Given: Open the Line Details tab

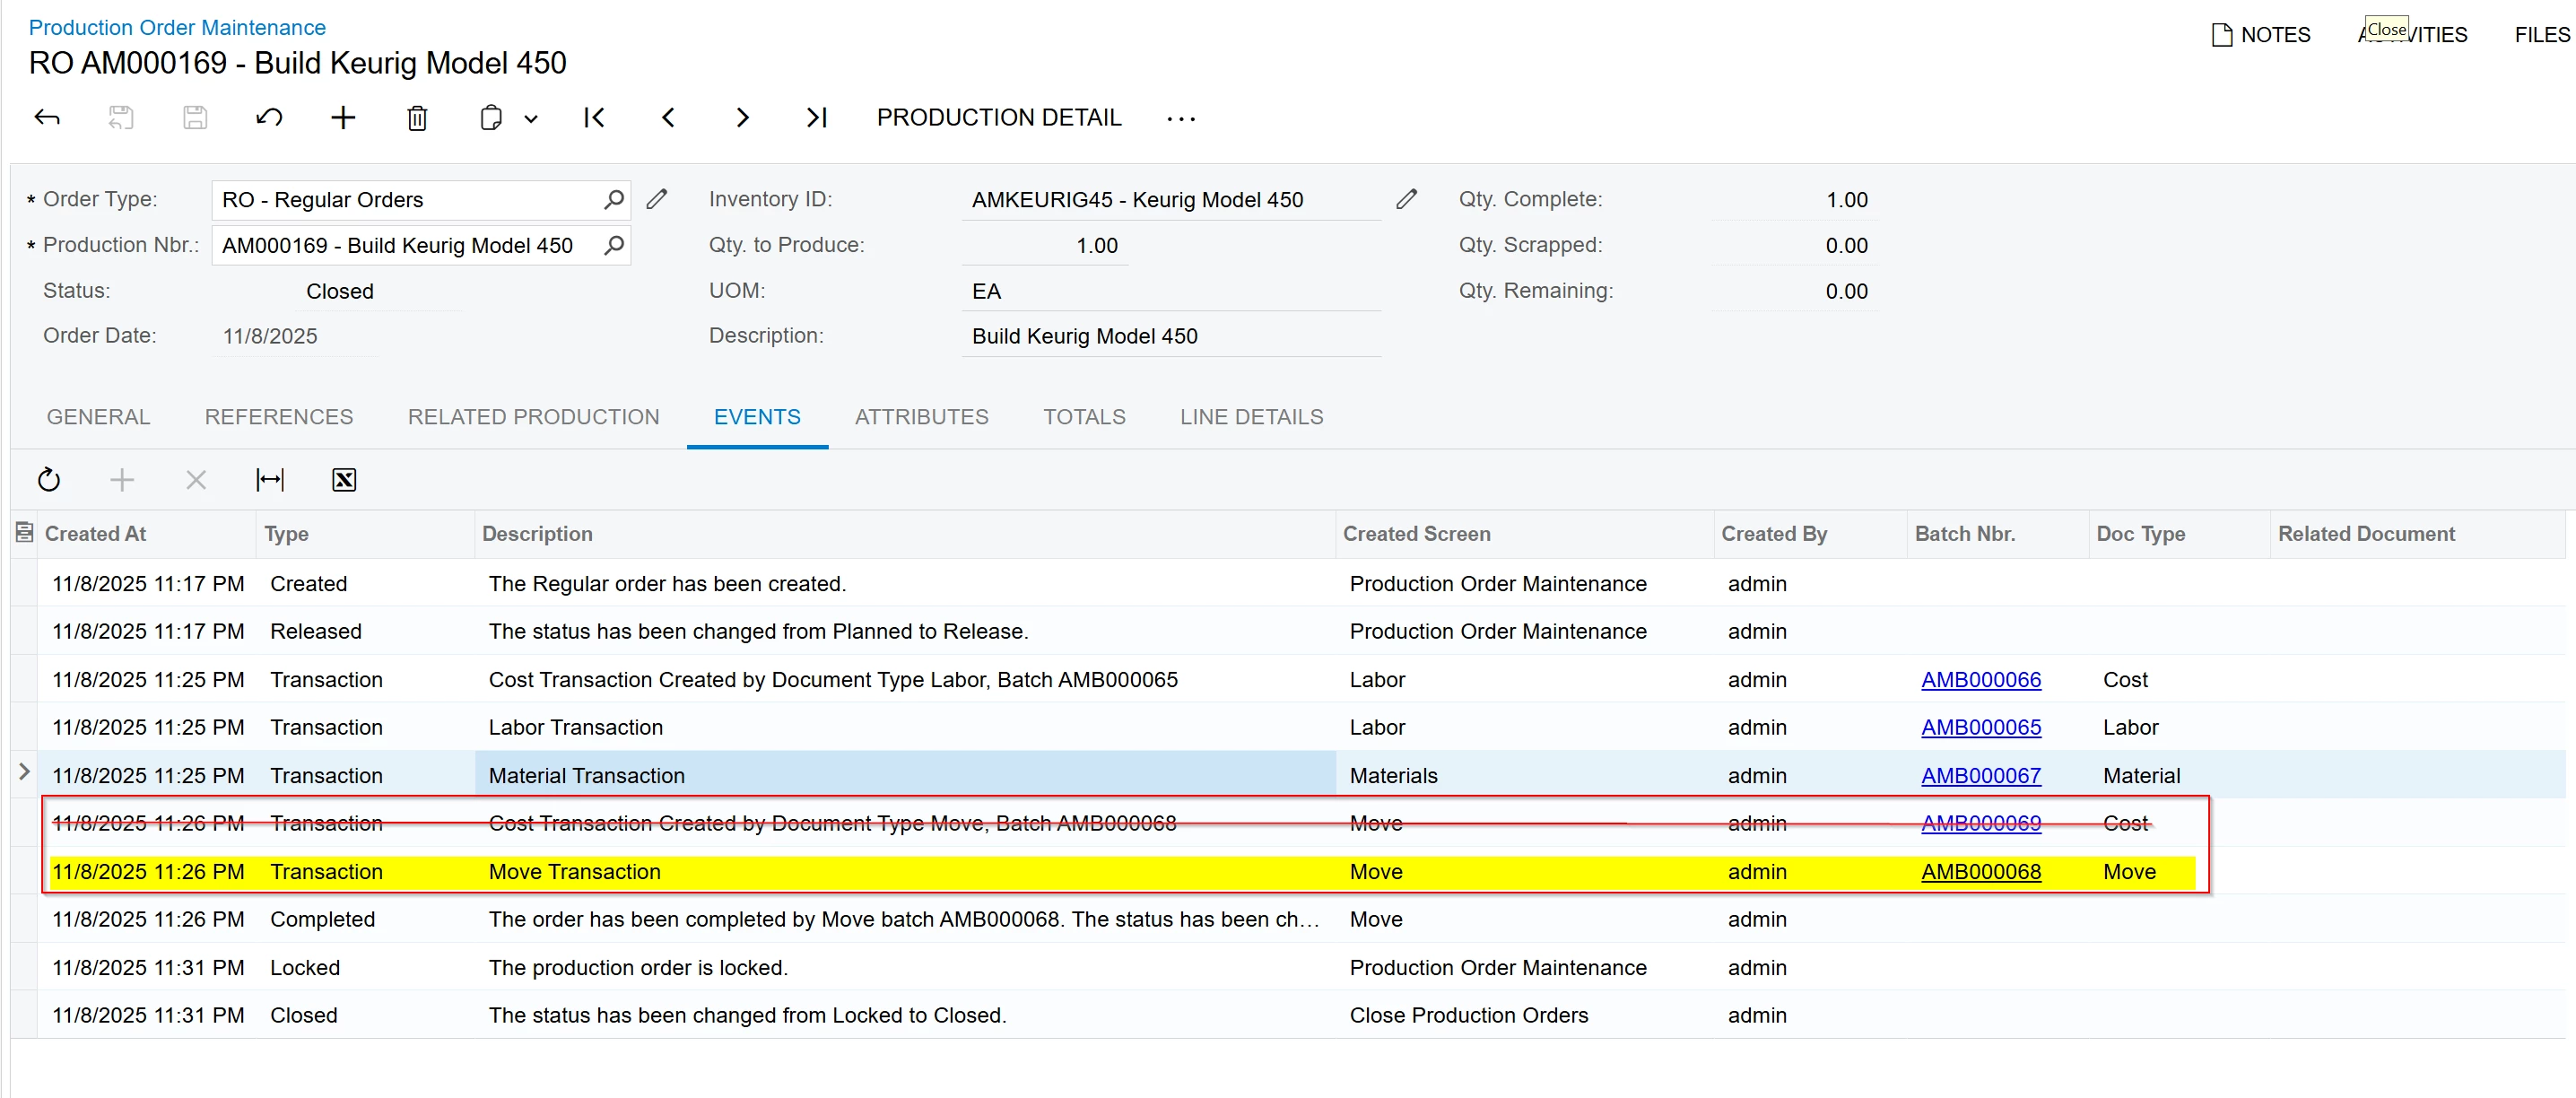Looking at the screenshot, I should (x=1251, y=417).
